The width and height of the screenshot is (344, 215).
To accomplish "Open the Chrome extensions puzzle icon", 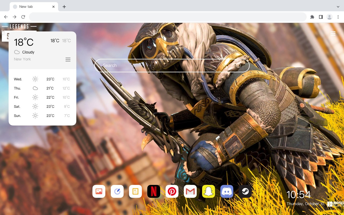I will tap(312, 17).
